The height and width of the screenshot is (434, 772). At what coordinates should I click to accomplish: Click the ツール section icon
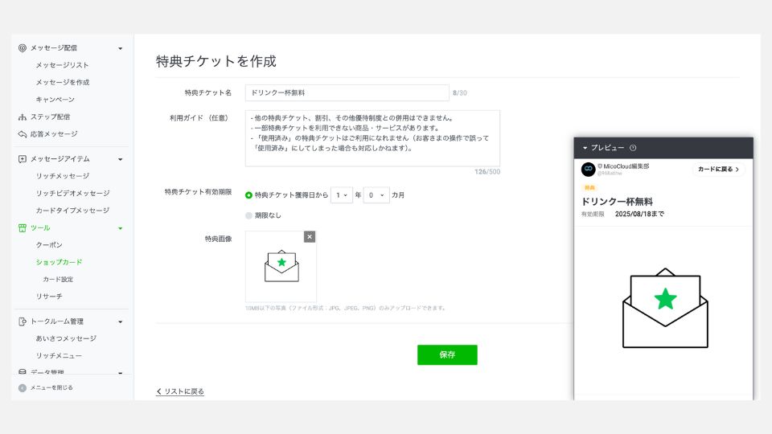[23, 228]
